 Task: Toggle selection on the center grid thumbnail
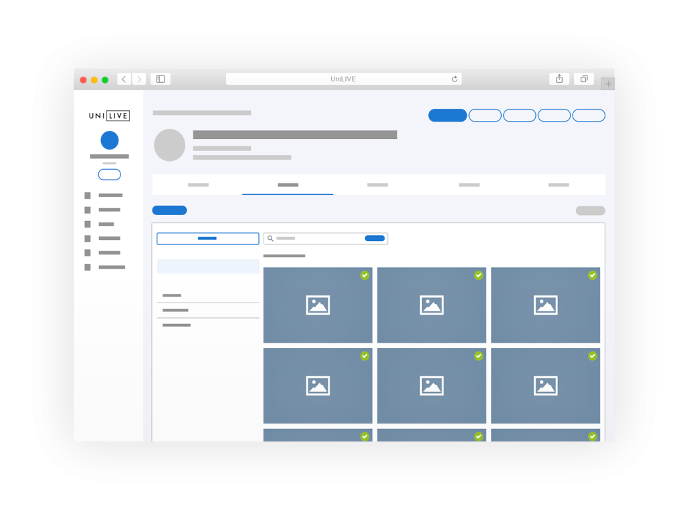[x=431, y=385]
